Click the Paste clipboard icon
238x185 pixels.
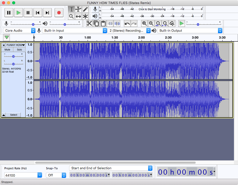click(103, 24)
